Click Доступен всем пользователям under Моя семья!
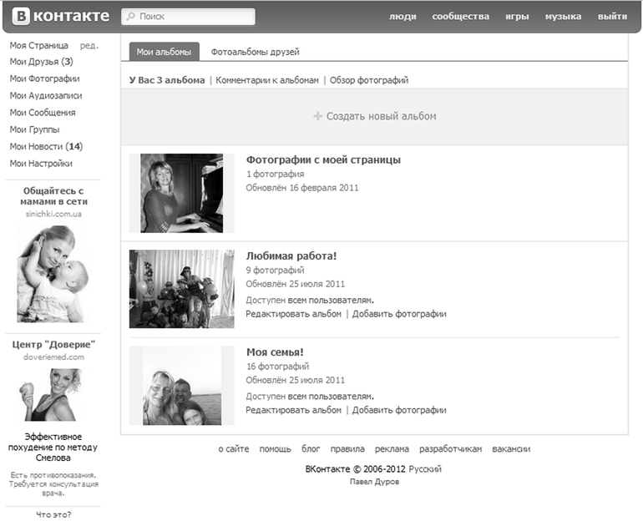The width and height of the screenshot is (643, 521). pos(310,397)
